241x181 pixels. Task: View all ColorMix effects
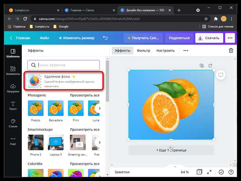(85, 164)
